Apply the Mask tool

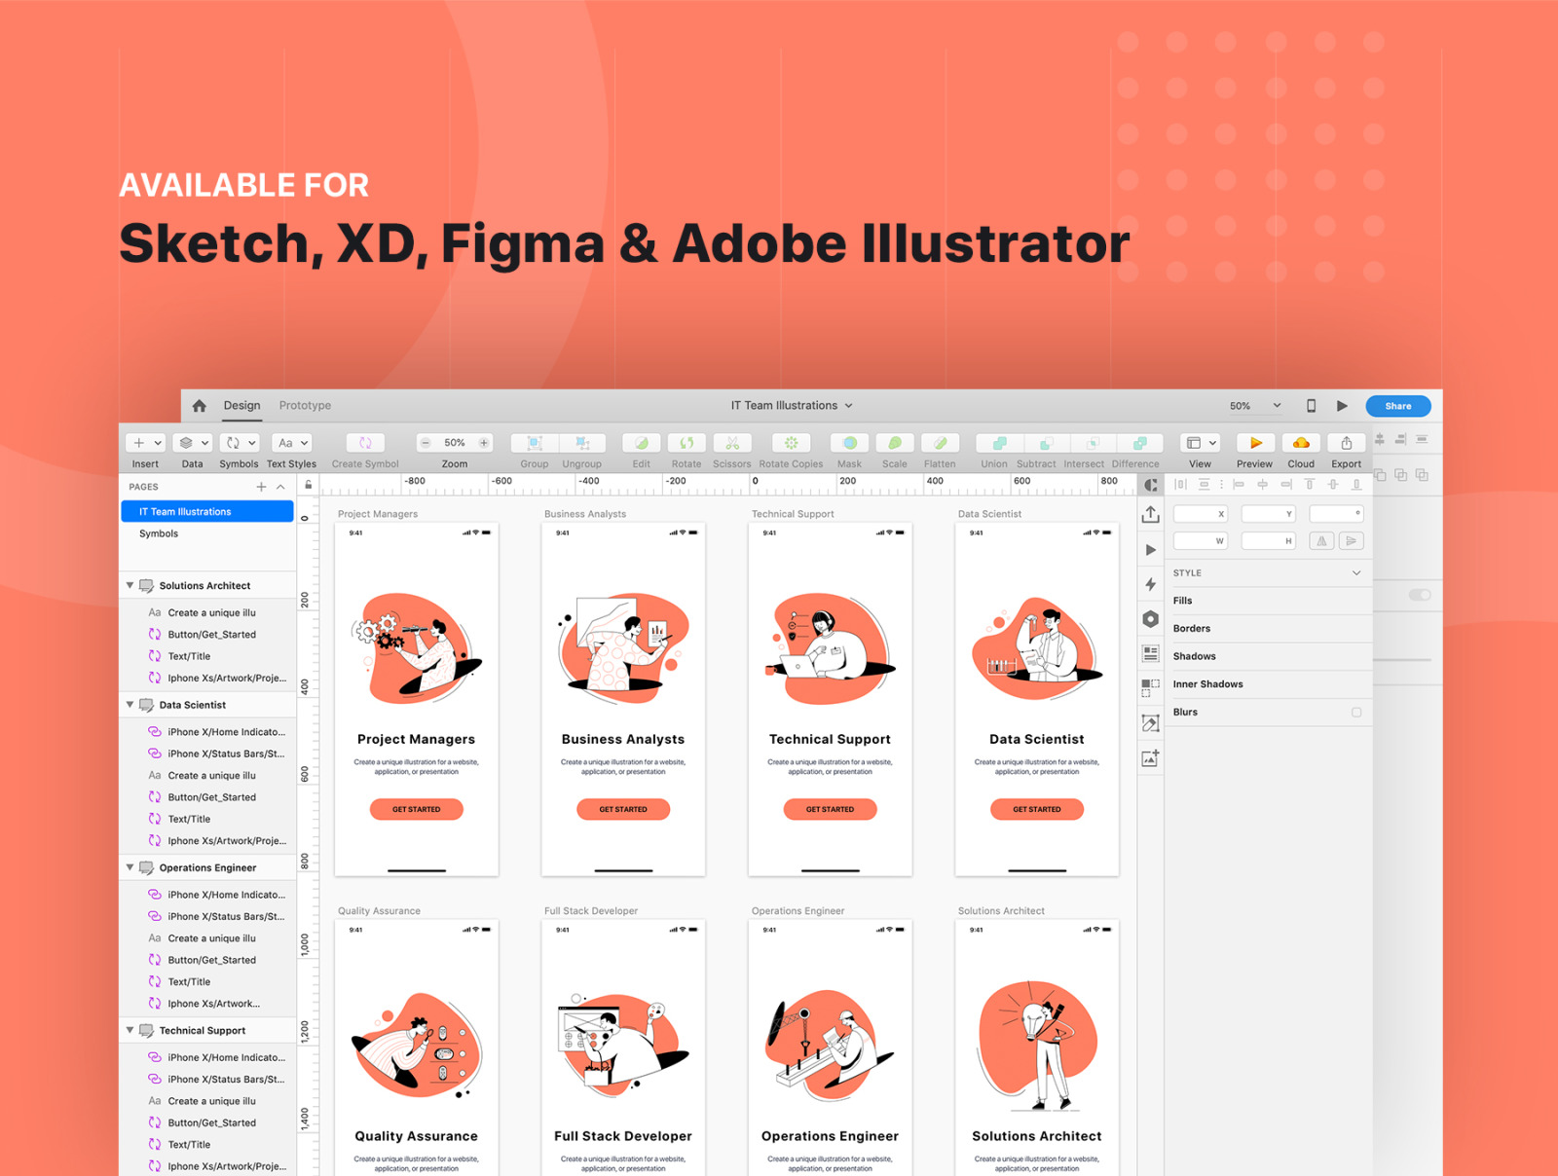[x=850, y=443]
